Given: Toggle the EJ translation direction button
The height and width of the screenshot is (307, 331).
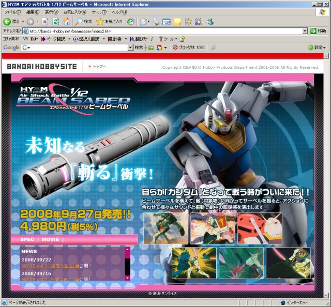Looking at the screenshot, I should coord(34,39).
